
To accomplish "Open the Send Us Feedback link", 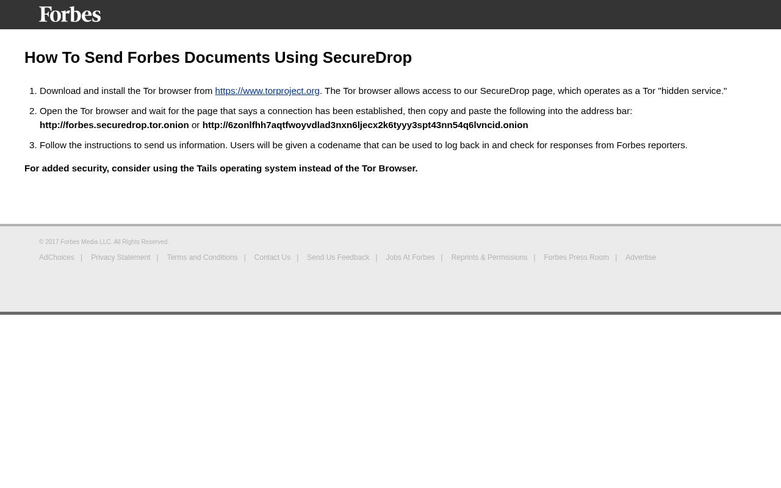I will point(338,257).
